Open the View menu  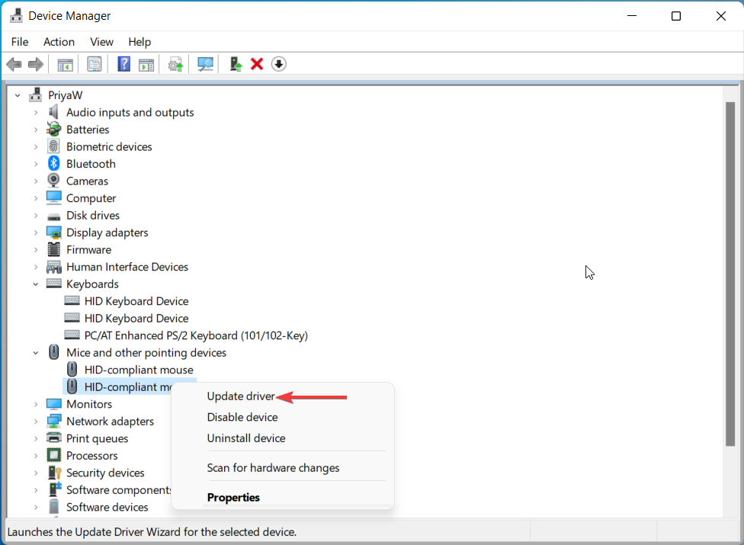(101, 42)
